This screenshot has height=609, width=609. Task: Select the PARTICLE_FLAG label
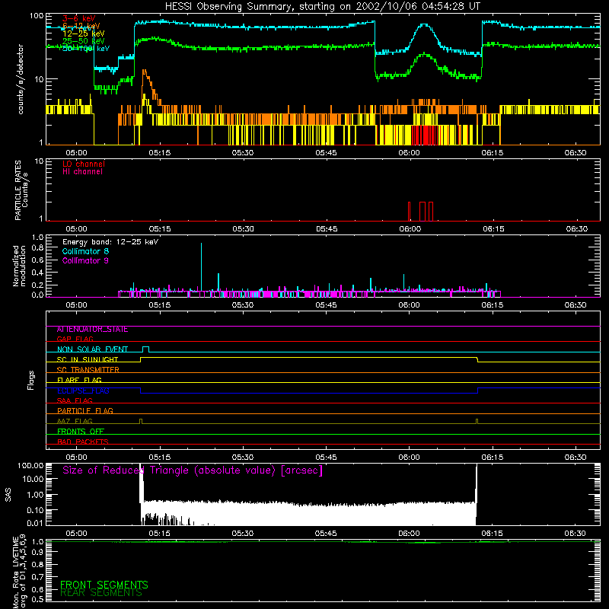click(85, 410)
